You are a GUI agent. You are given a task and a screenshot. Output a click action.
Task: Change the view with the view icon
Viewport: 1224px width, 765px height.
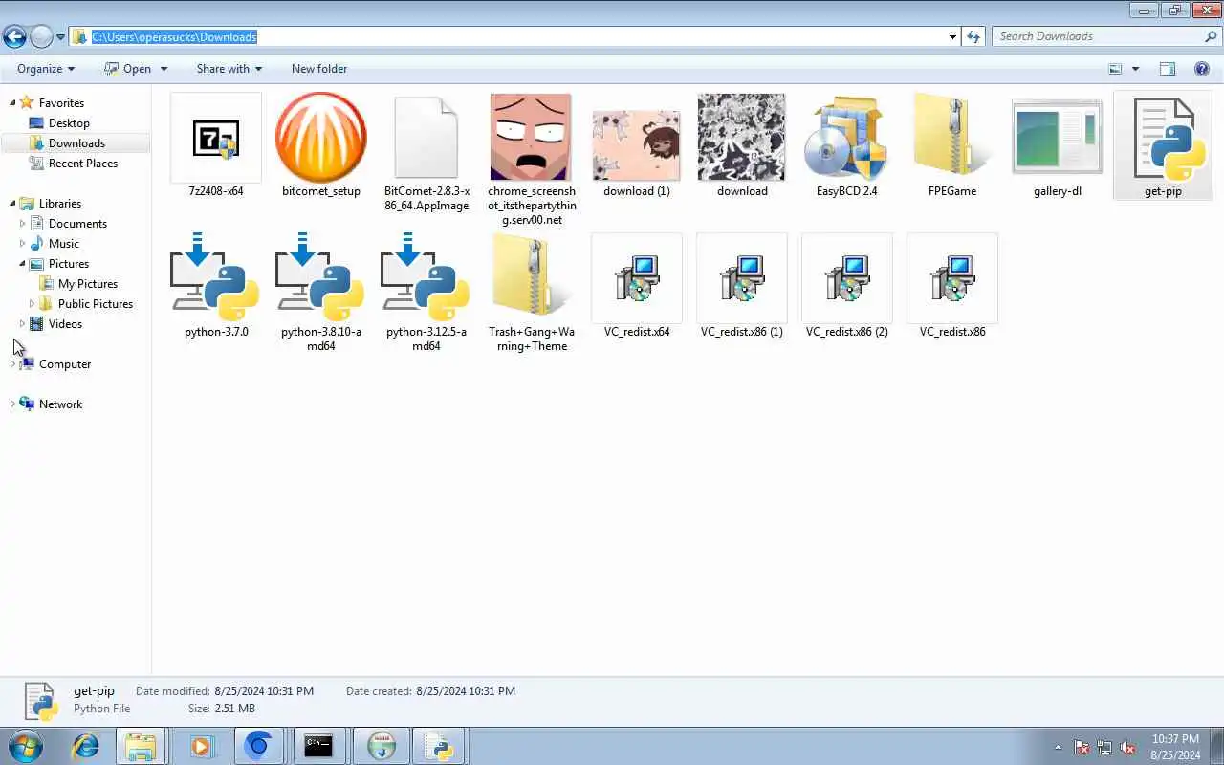tap(1115, 69)
